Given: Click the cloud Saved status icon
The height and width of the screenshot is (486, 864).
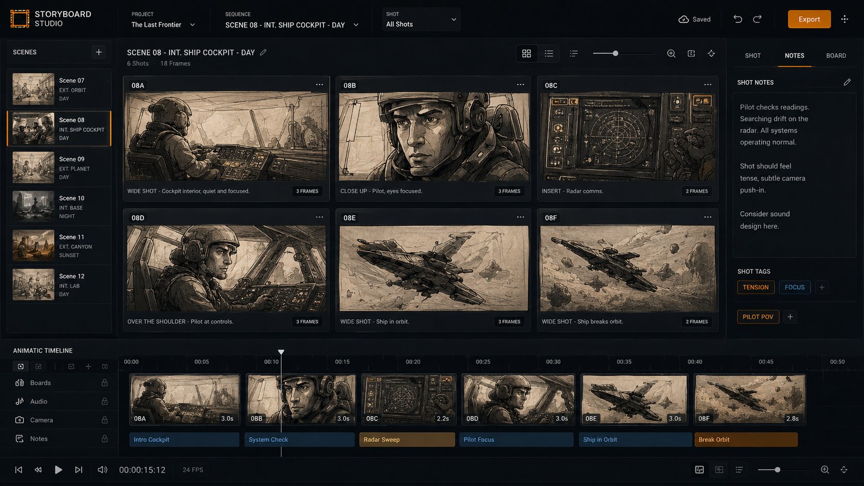Looking at the screenshot, I should (x=683, y=19).
